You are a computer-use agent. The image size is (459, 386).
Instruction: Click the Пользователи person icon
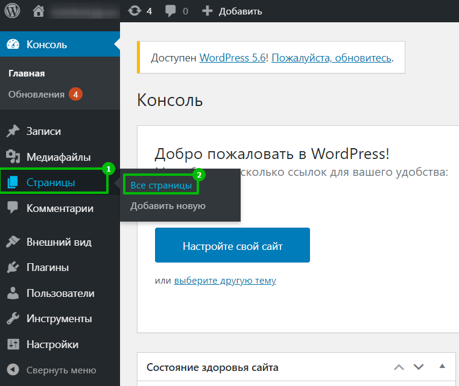(13, 293)
